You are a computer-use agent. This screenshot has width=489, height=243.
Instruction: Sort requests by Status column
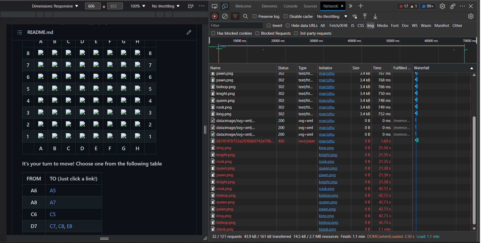(x=286, y=68)
